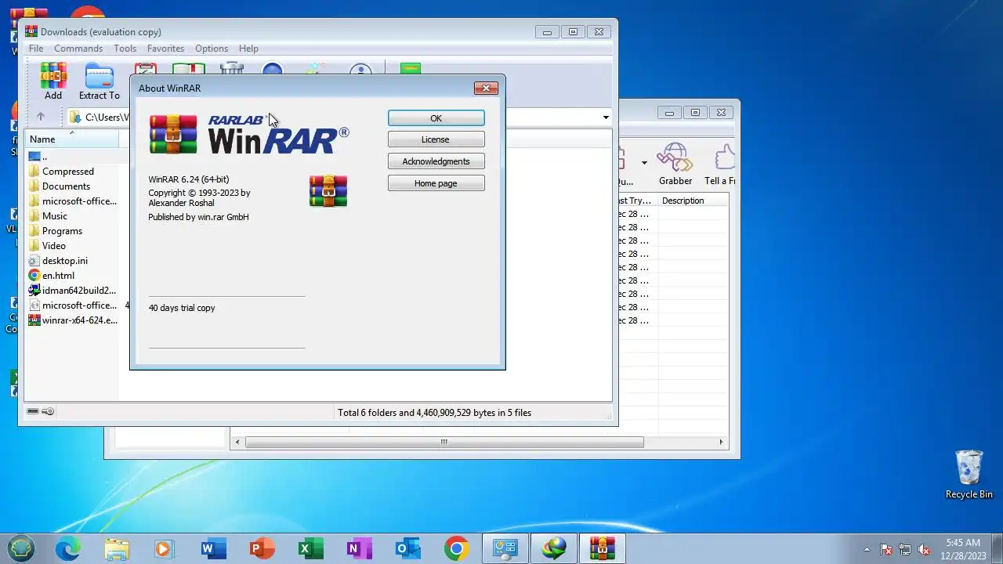Launch PowerPoint from the taskbar
Viewport: 1003px width, 564px height.
coord(262,548)
